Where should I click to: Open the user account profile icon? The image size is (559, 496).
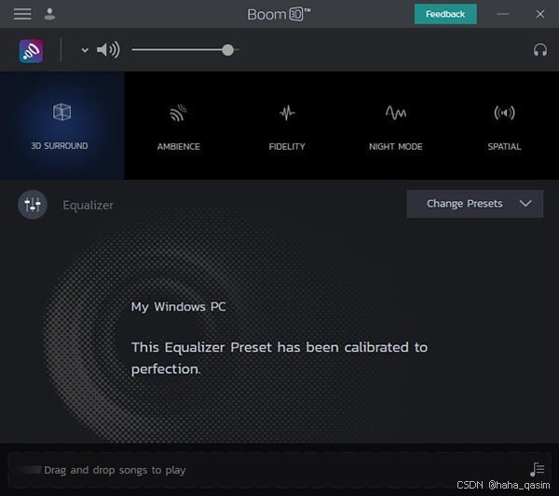point(49,14)
